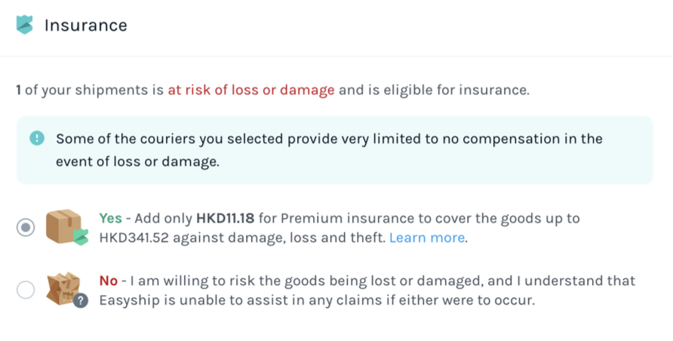Select the No insurance radio button

point(26,290)
